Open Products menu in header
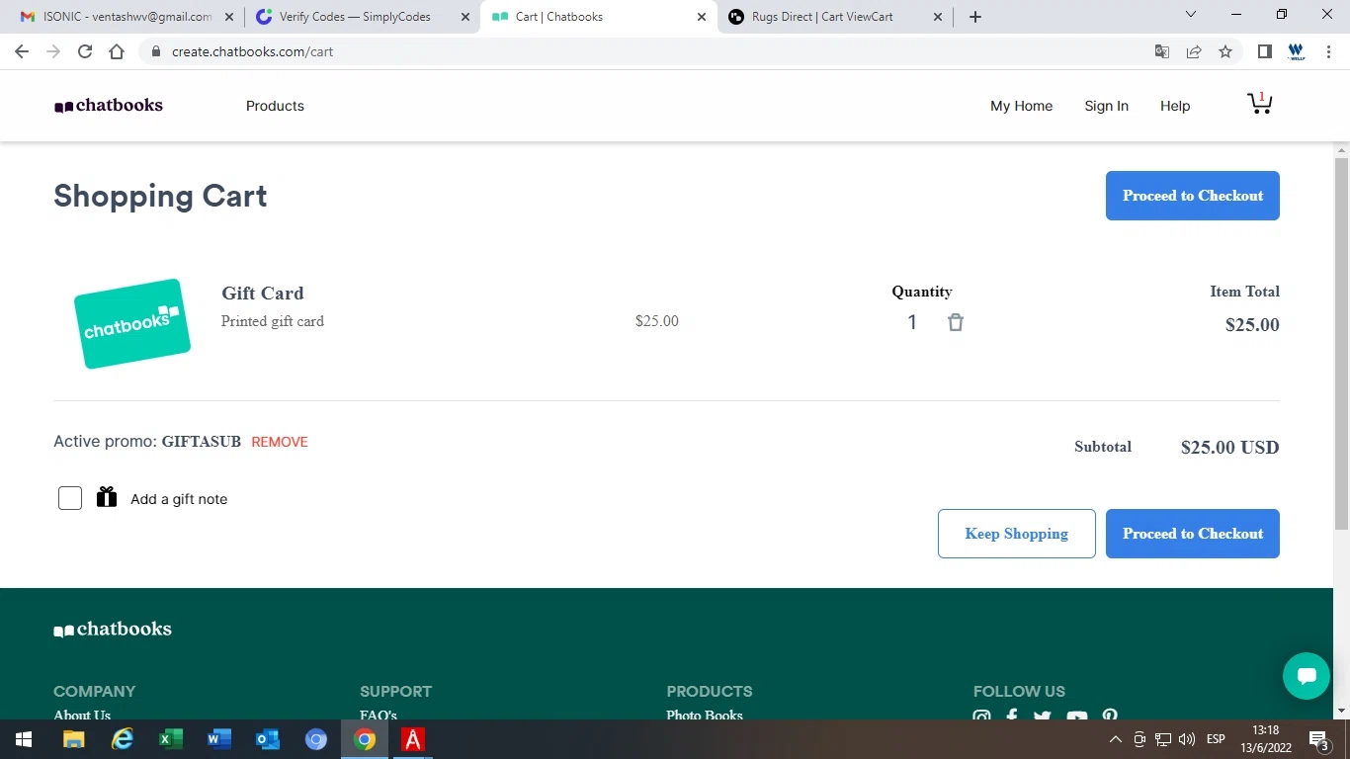 pos(275,106)
